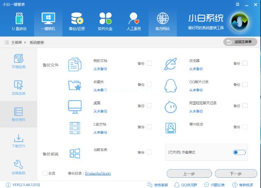Check backup box for 我的文档

(149, 63)
